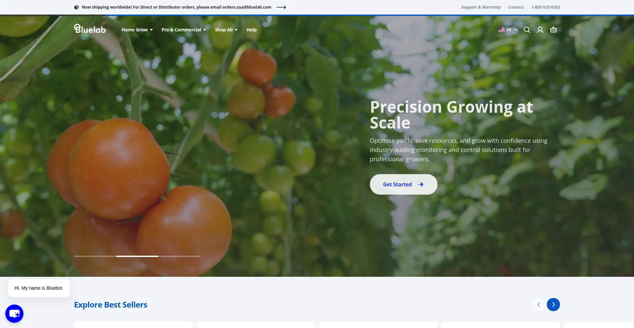634x328 pixels.
Task: Open the Contact link
Action: (x=516, y=7)
